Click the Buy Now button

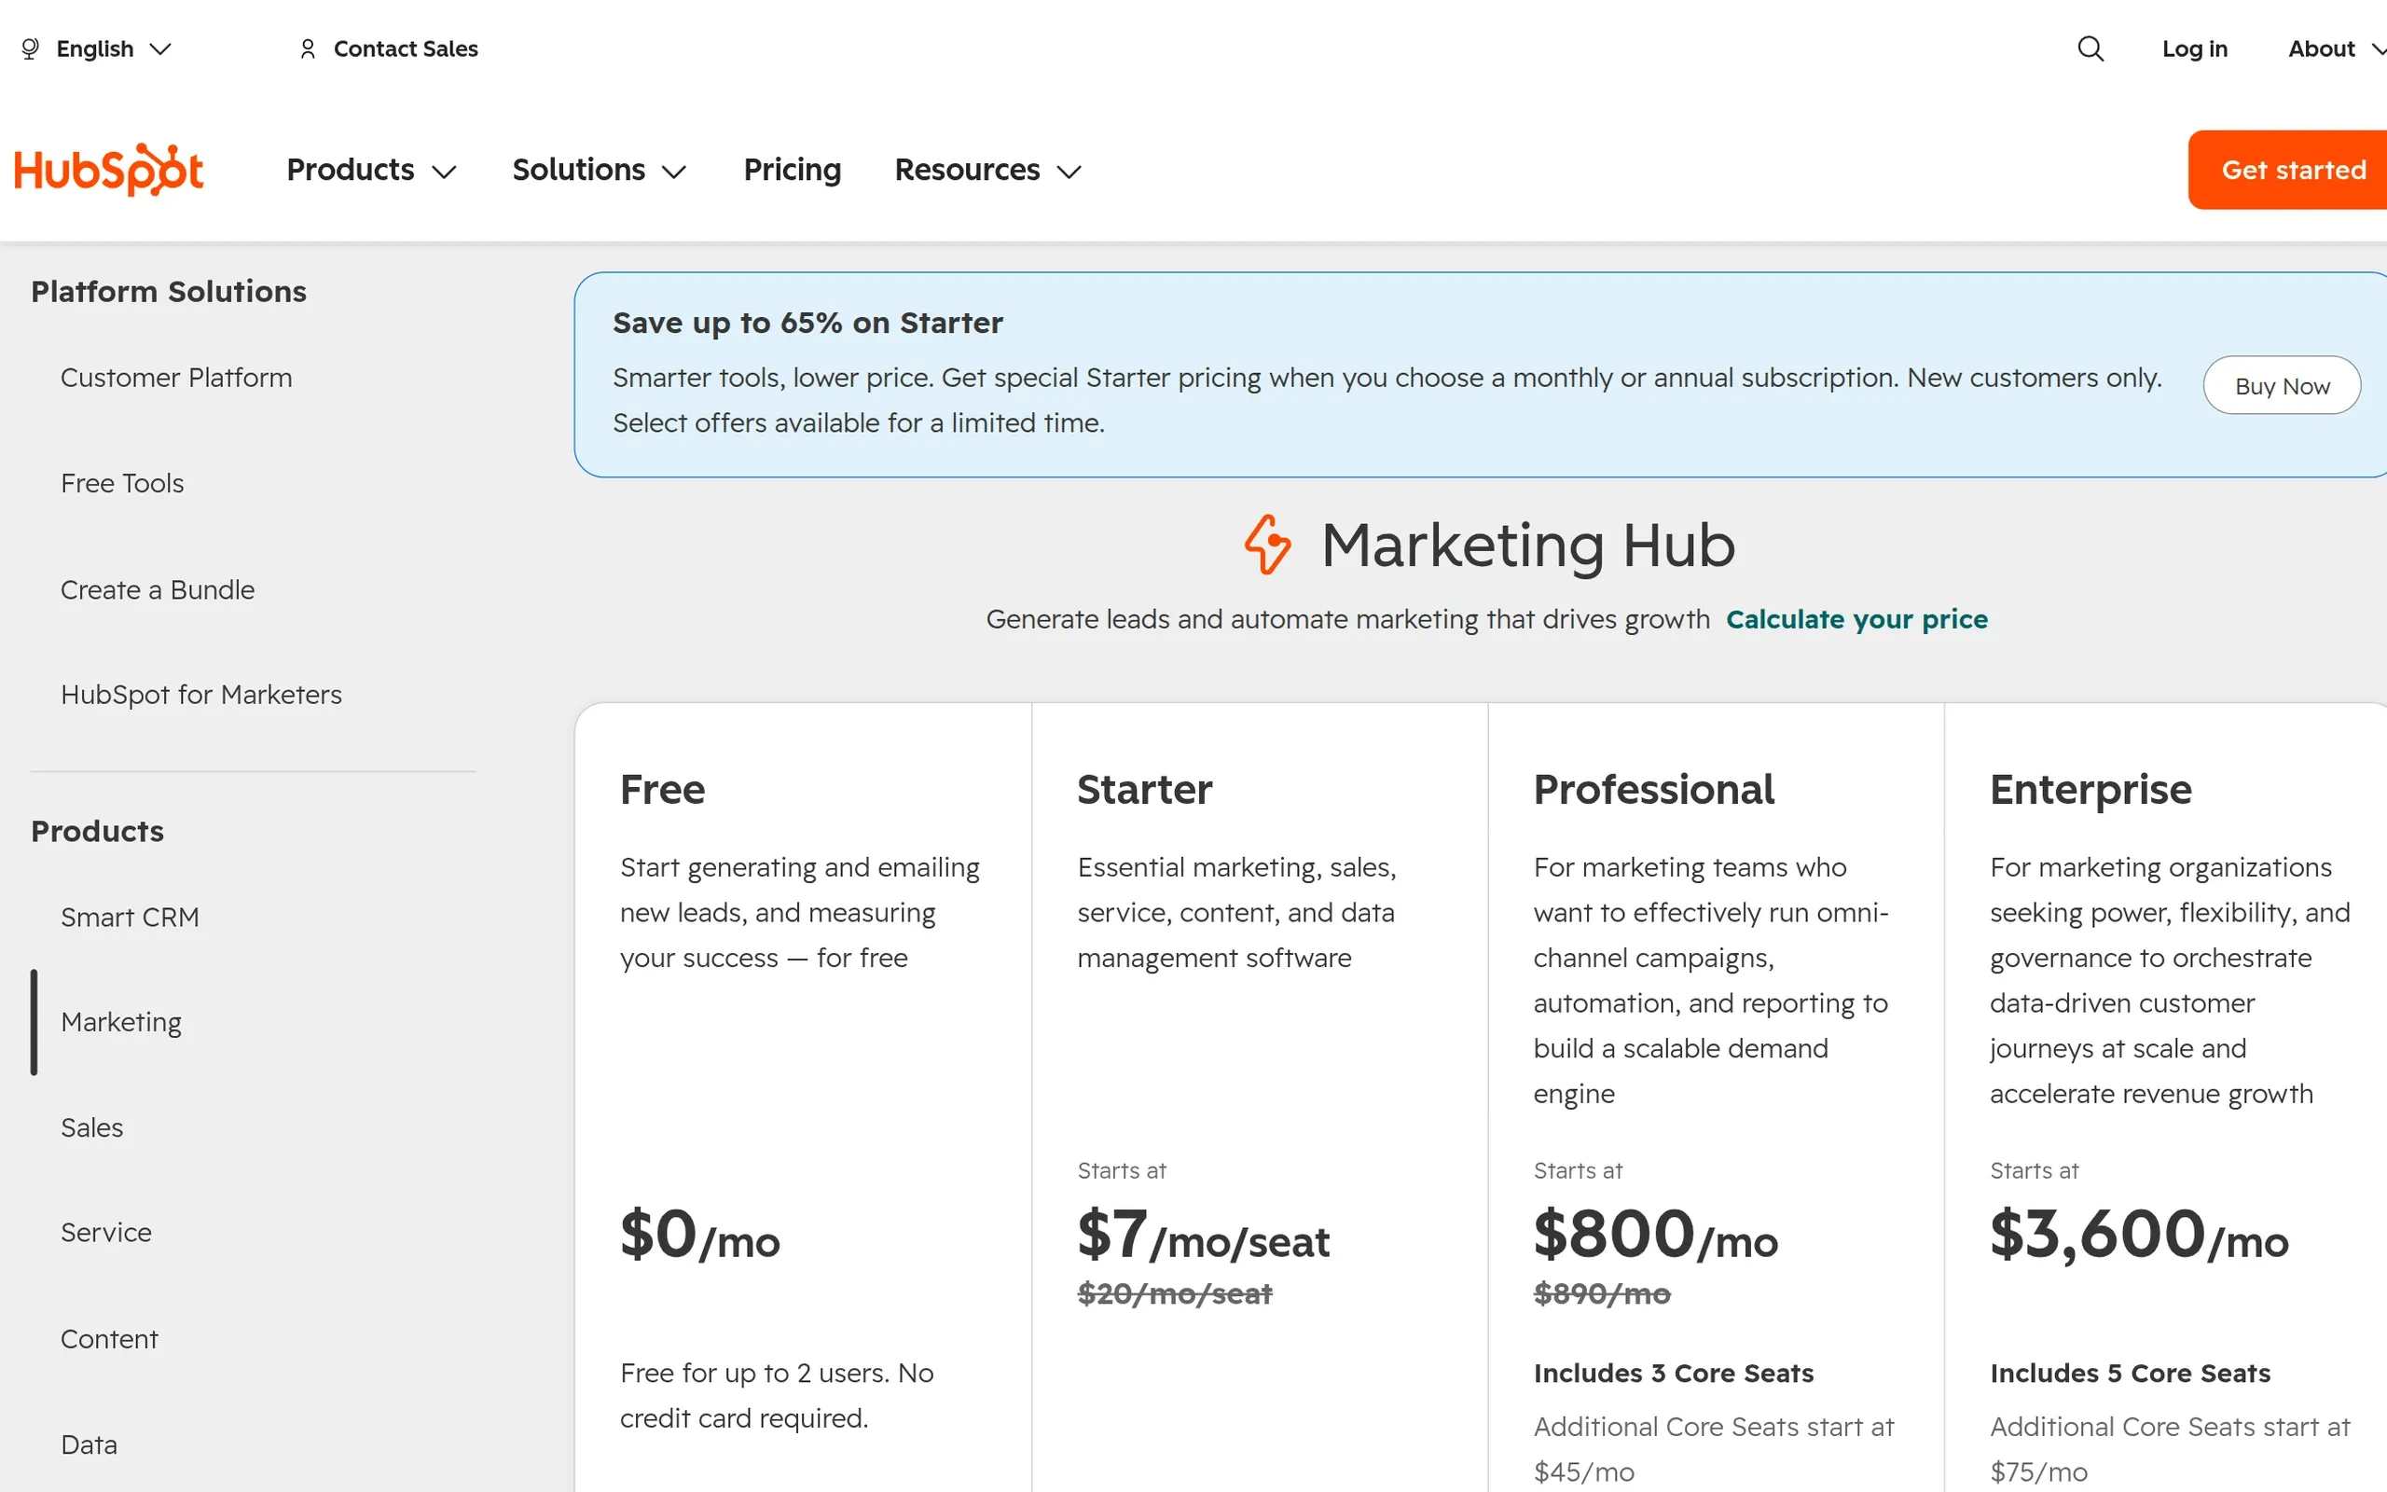point(2282,385)
